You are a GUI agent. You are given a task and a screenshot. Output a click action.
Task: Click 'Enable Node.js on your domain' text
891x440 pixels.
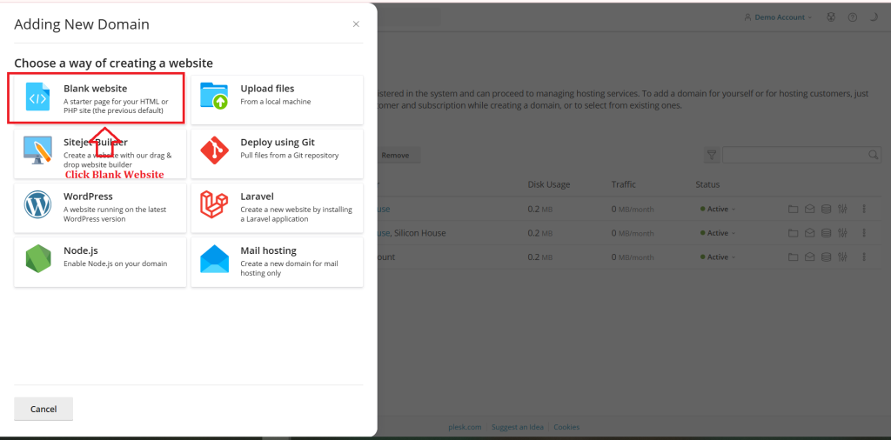(x=116, y=264)
